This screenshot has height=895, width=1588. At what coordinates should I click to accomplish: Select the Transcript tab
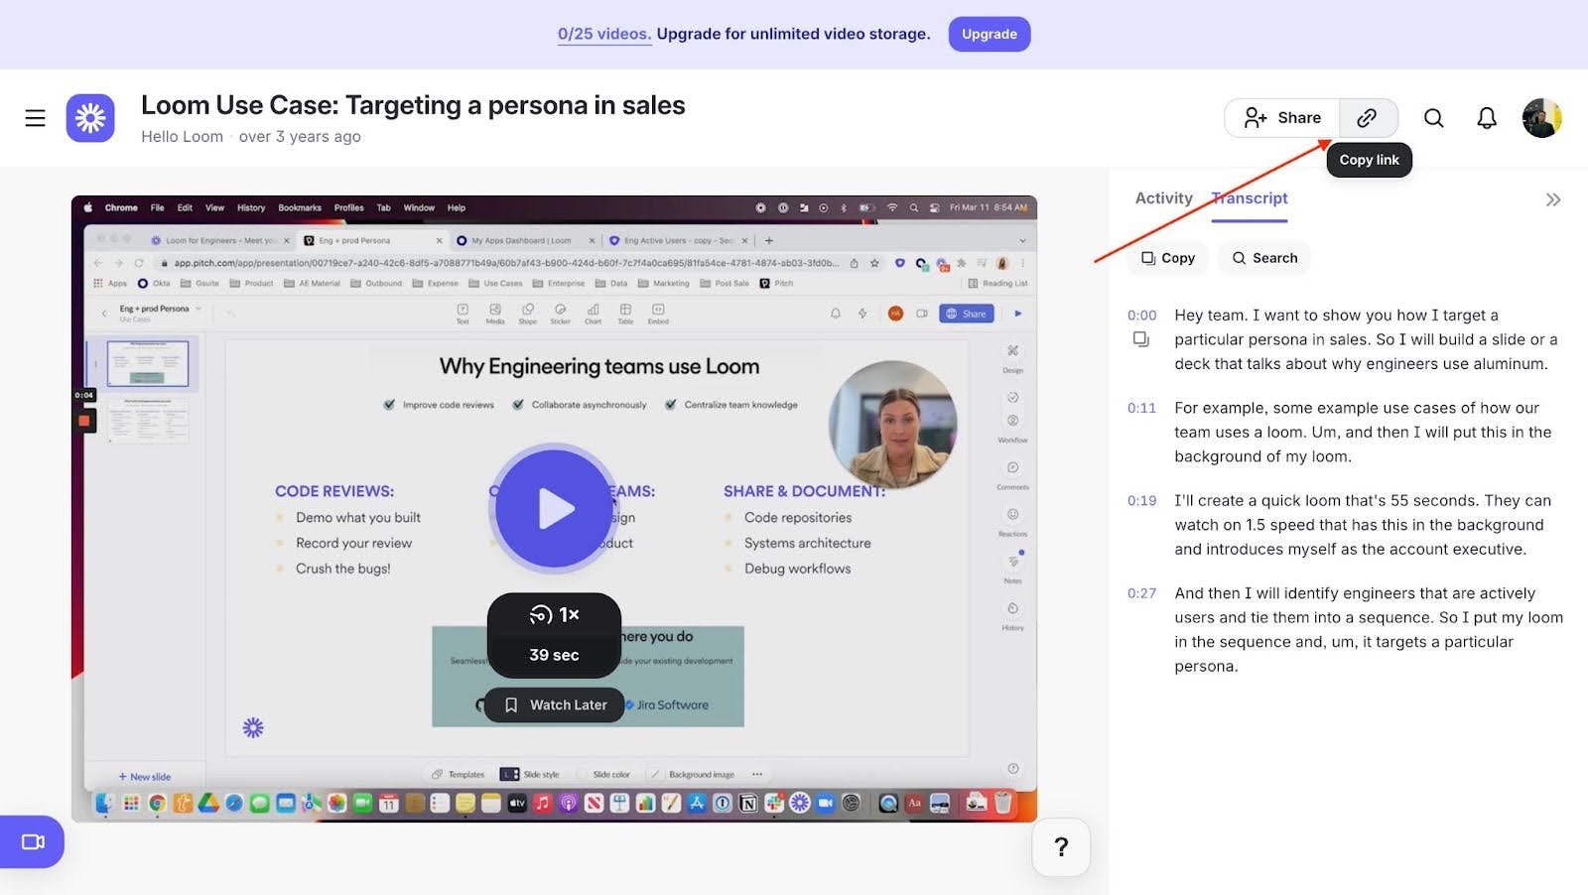1250,198
